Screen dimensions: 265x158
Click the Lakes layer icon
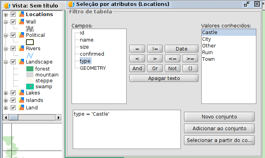[21, 93]
